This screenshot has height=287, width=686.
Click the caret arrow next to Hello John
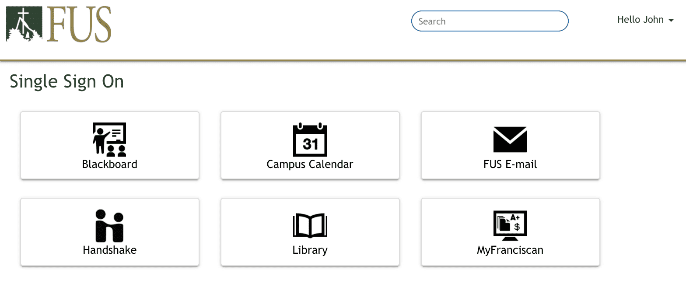click(x=671, y=21)
